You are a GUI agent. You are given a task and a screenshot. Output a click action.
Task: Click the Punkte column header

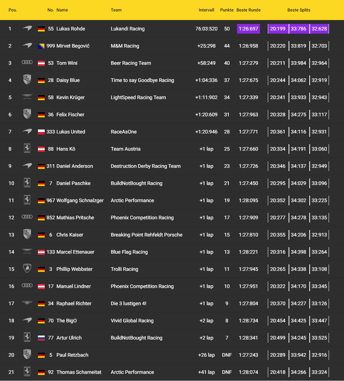coord(227,10)
